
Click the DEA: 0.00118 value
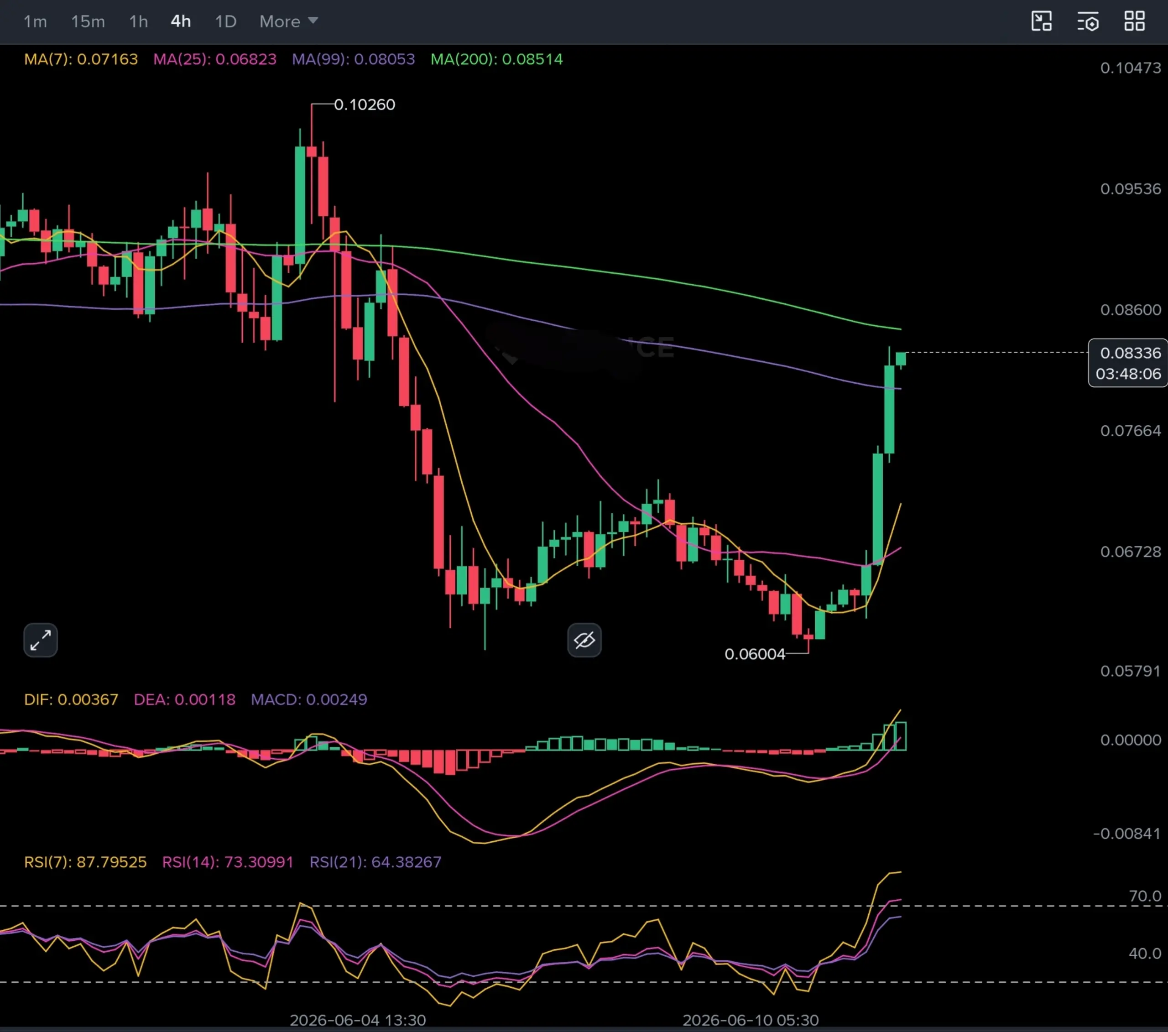(x=185, y=699)
